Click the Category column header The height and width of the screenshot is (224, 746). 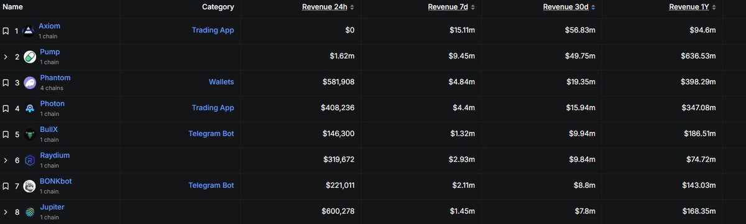click(x=218, y=7)
